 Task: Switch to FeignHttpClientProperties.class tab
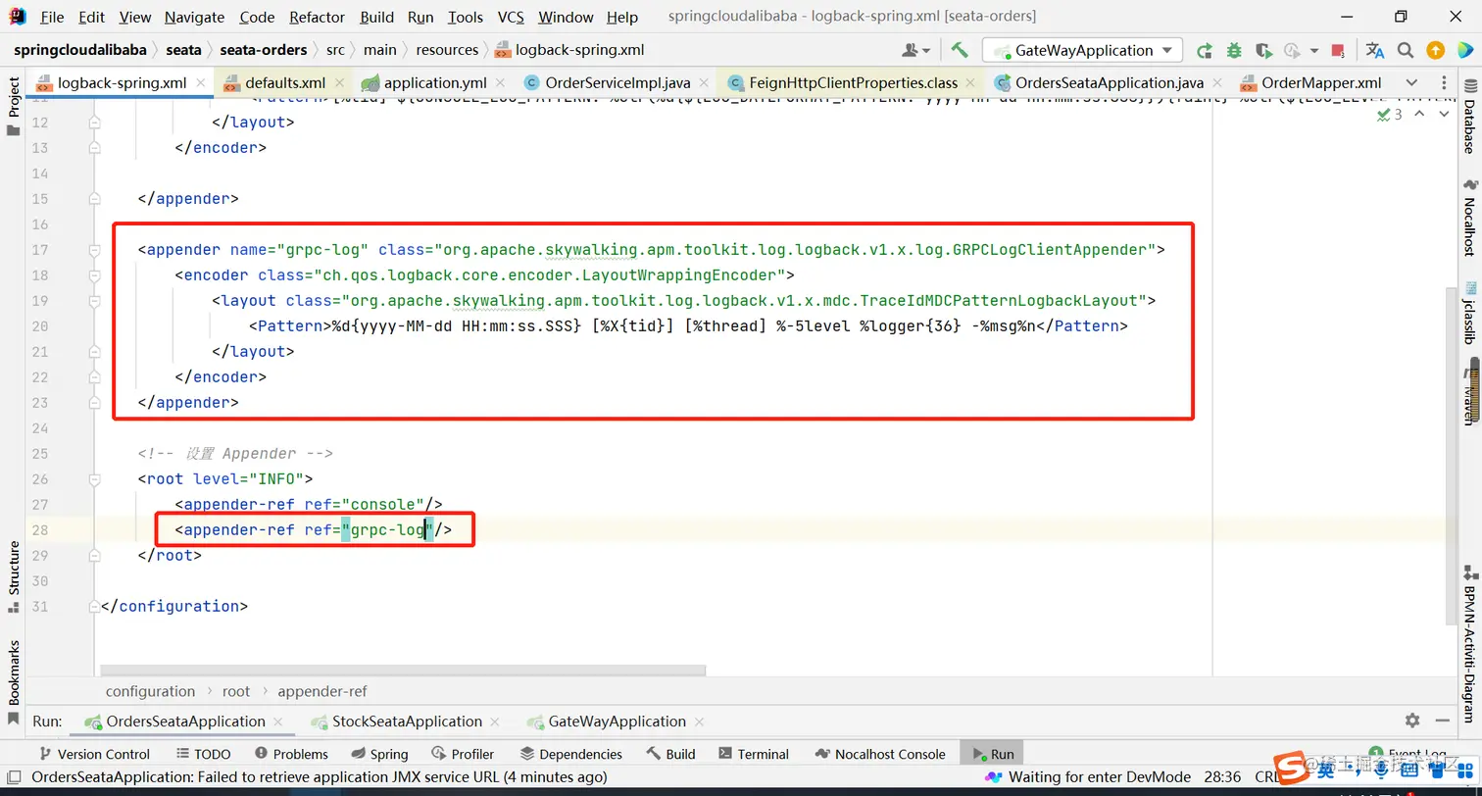(x=853, y=82)
